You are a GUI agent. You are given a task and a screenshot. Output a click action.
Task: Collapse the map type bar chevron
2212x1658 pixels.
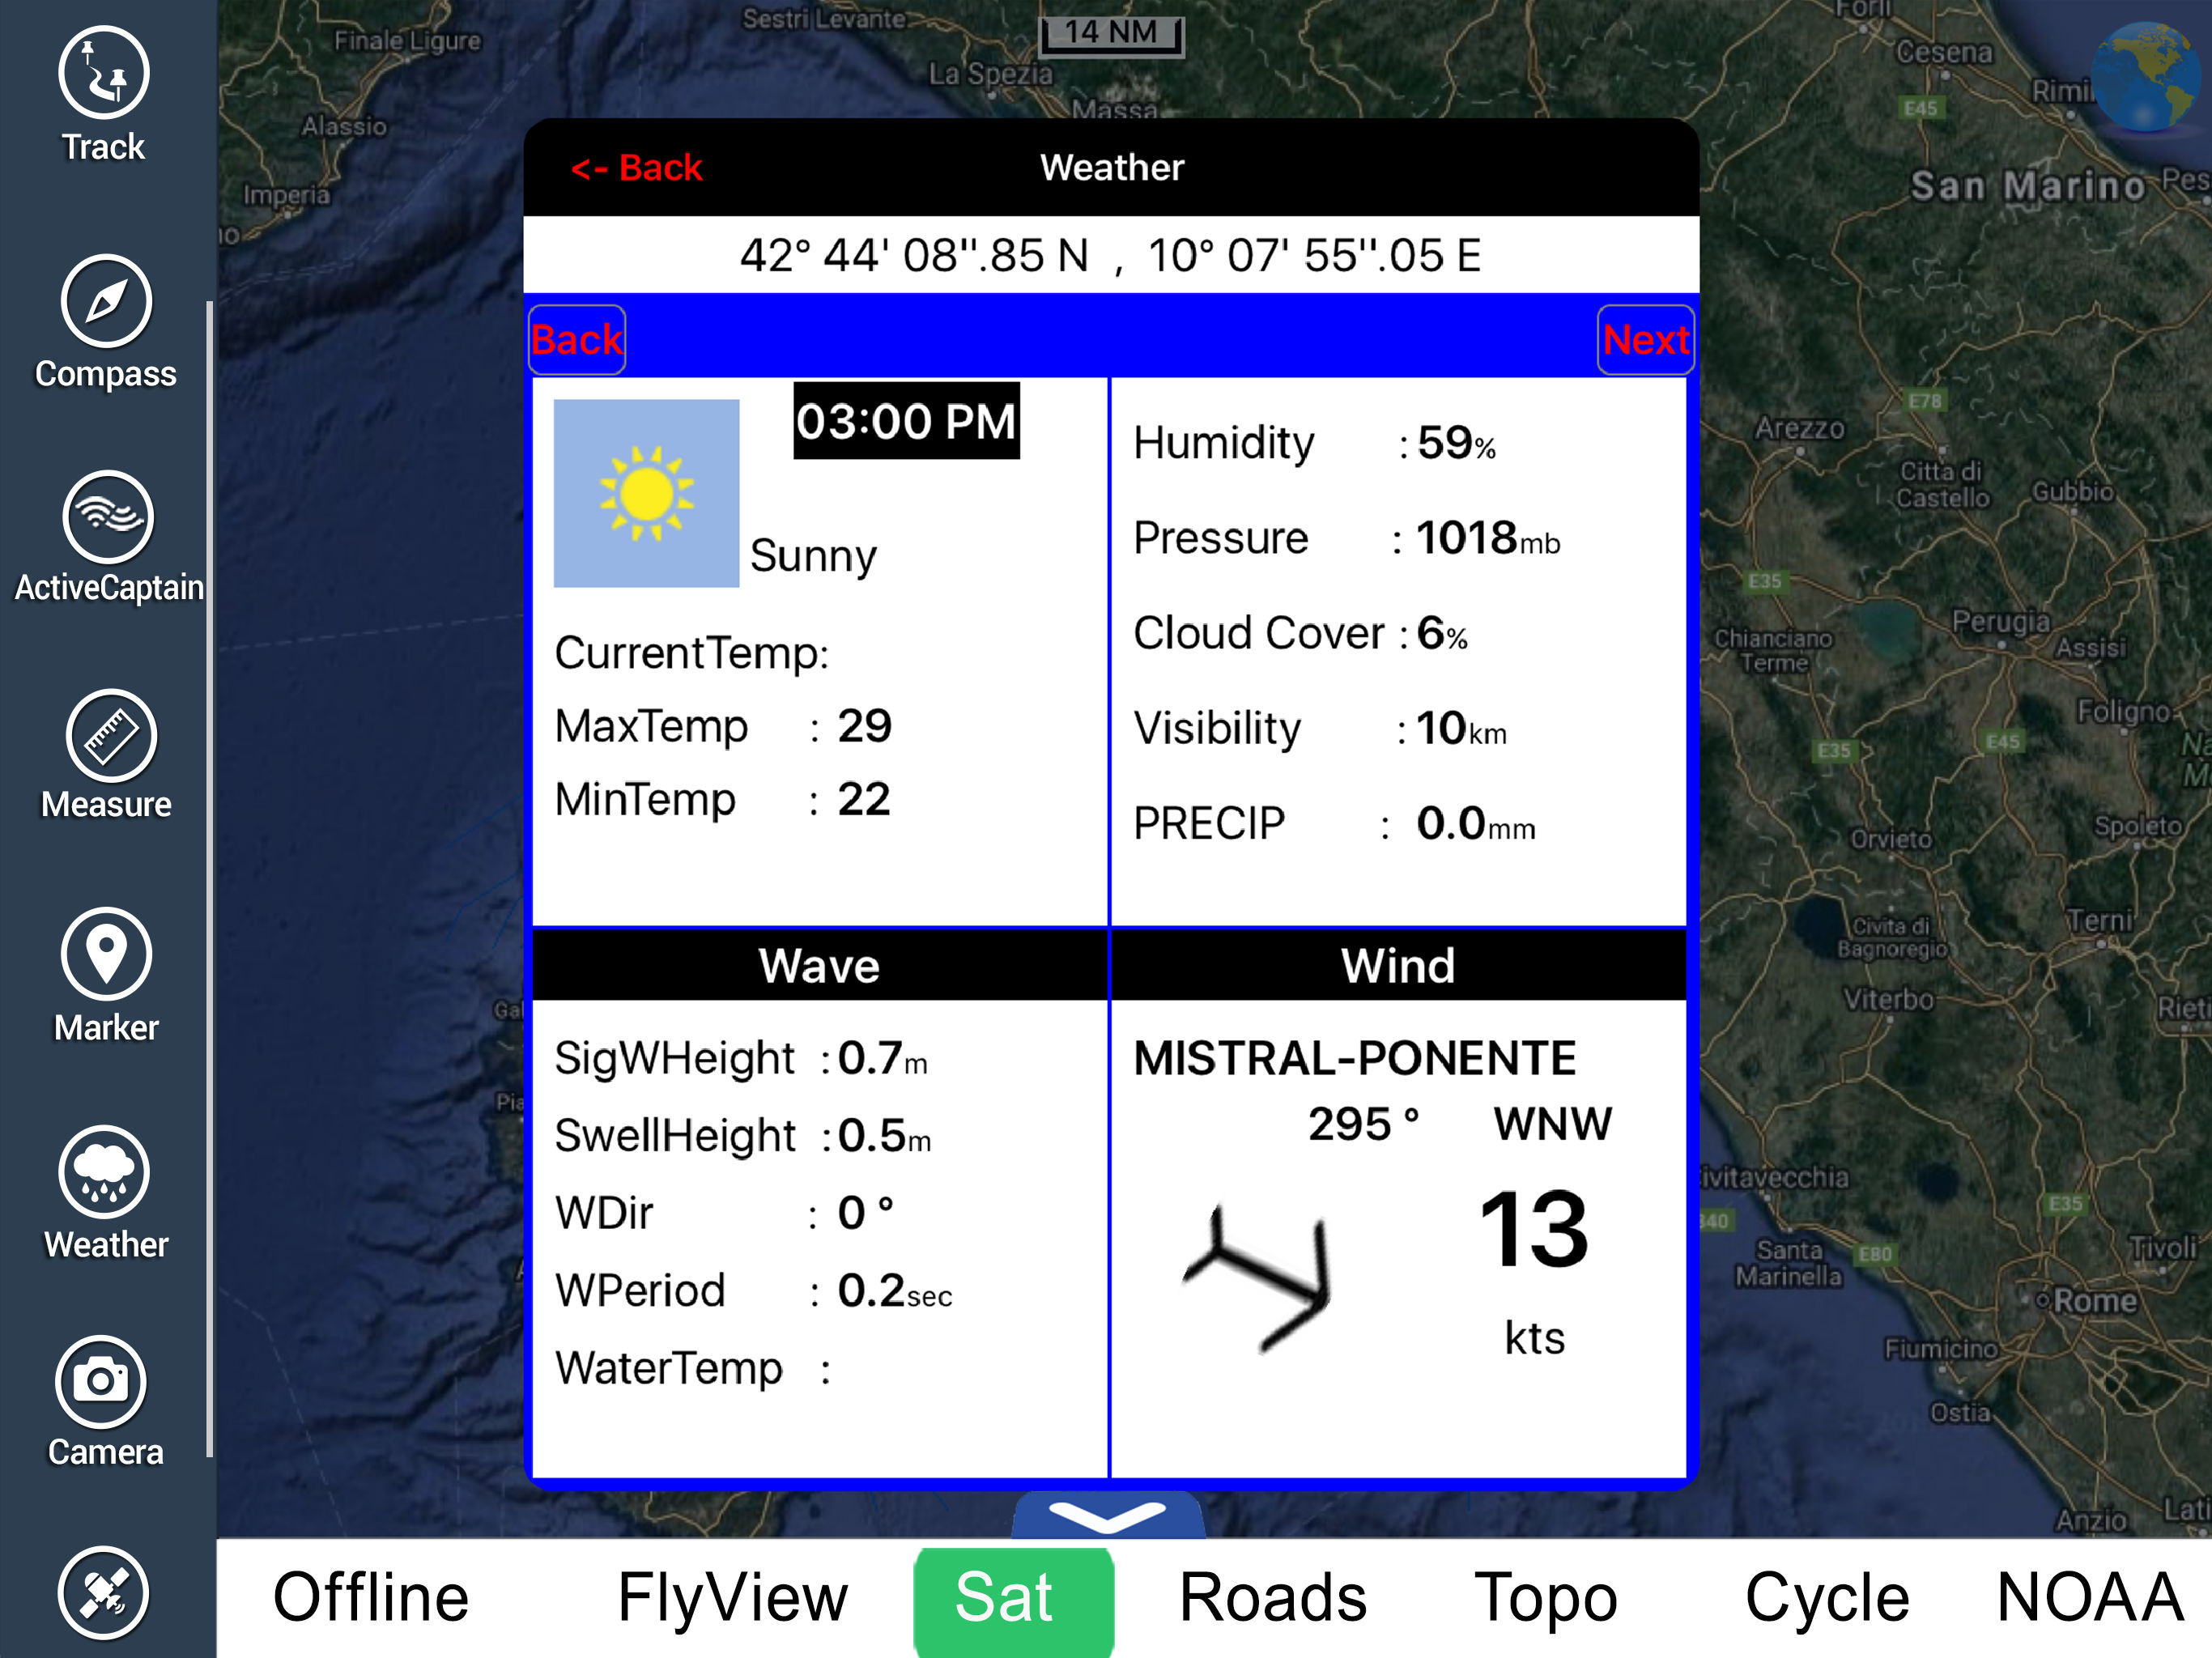coord(1107,1516)
